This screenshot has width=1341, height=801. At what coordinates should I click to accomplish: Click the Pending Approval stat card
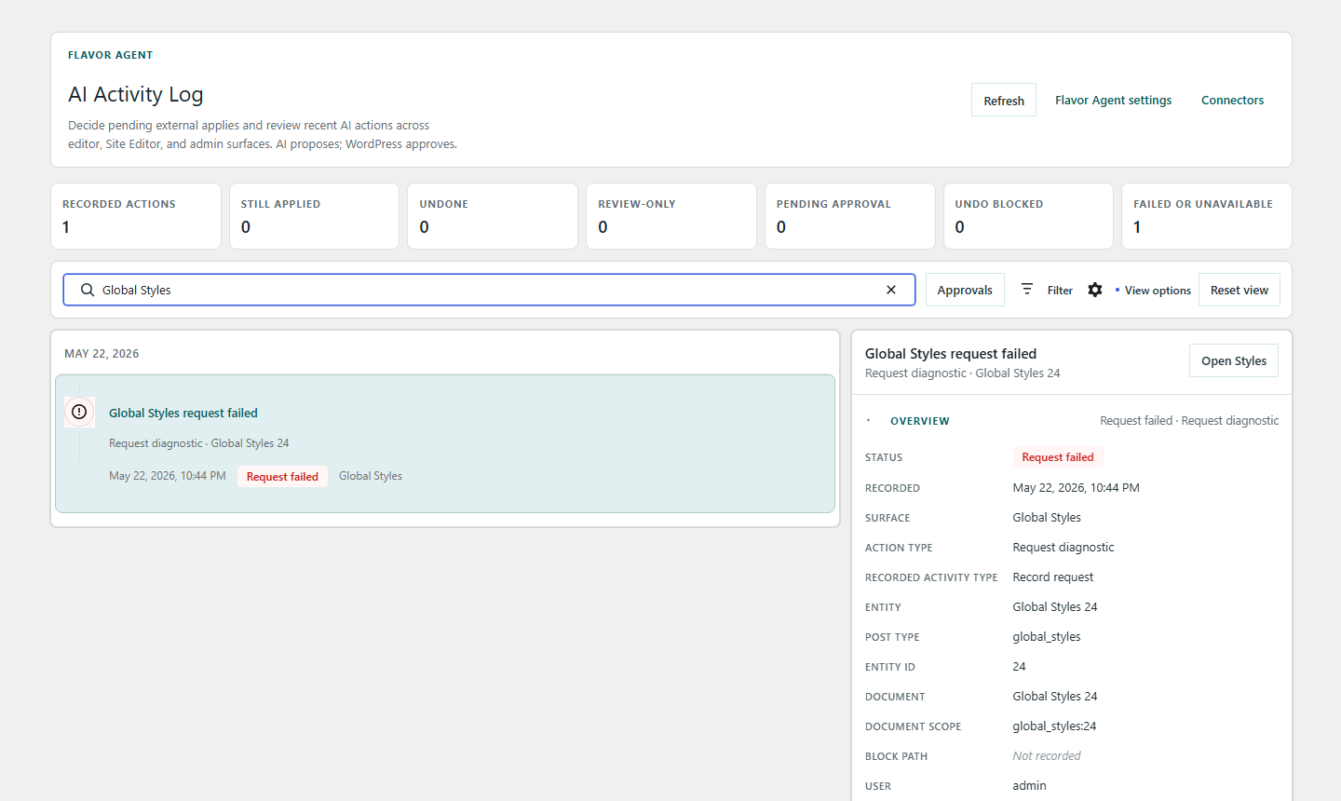tap(850, 216)
